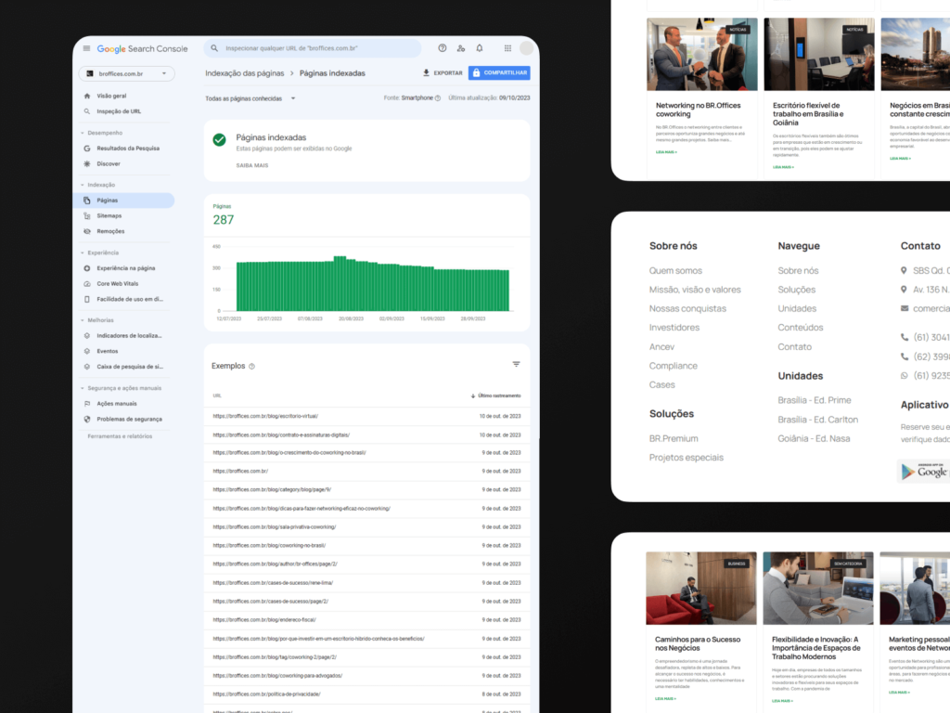
Task: Click the politica-de-privacidade/ URL row
Action: click(366, 694)
